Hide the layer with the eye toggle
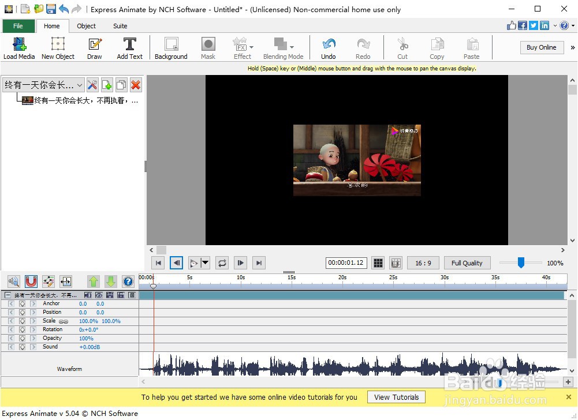578x420 pixels. click(x=99, y=295)
